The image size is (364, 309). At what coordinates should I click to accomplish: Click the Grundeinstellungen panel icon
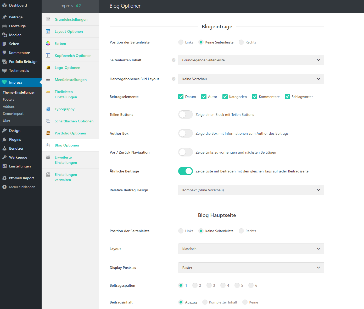[48, 19]
